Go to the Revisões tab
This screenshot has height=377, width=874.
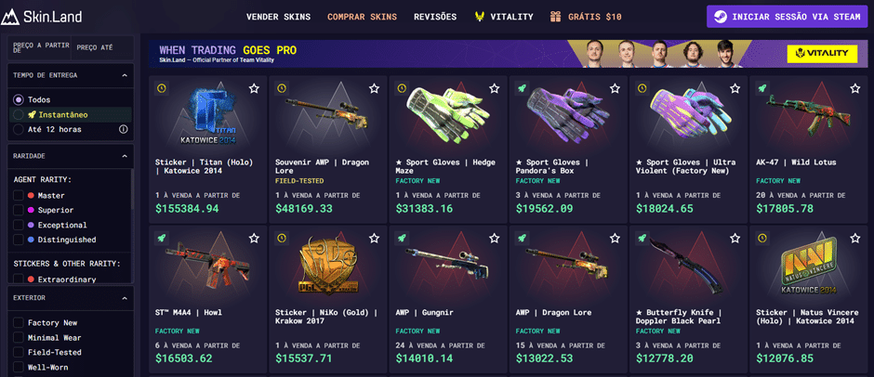pyautogui.click(x=435, y=17)
